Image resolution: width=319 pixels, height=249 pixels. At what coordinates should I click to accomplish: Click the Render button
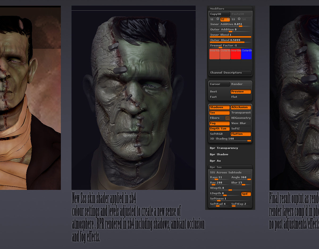pyautogui.click(x=241, y=84)
